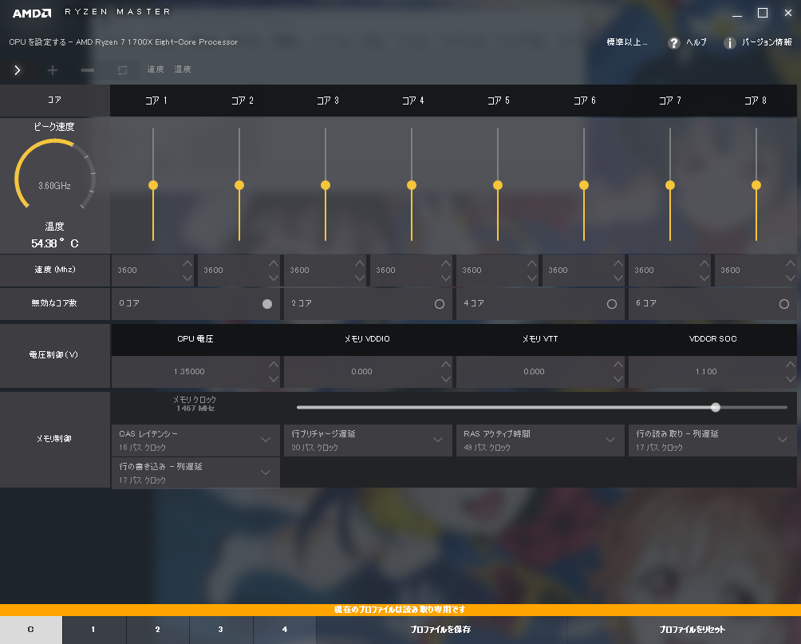Screen dimensions: 801x644
Task: Increase コア 6 speed with up arrow
Action: pyautogui.click(x=618, y=263)
